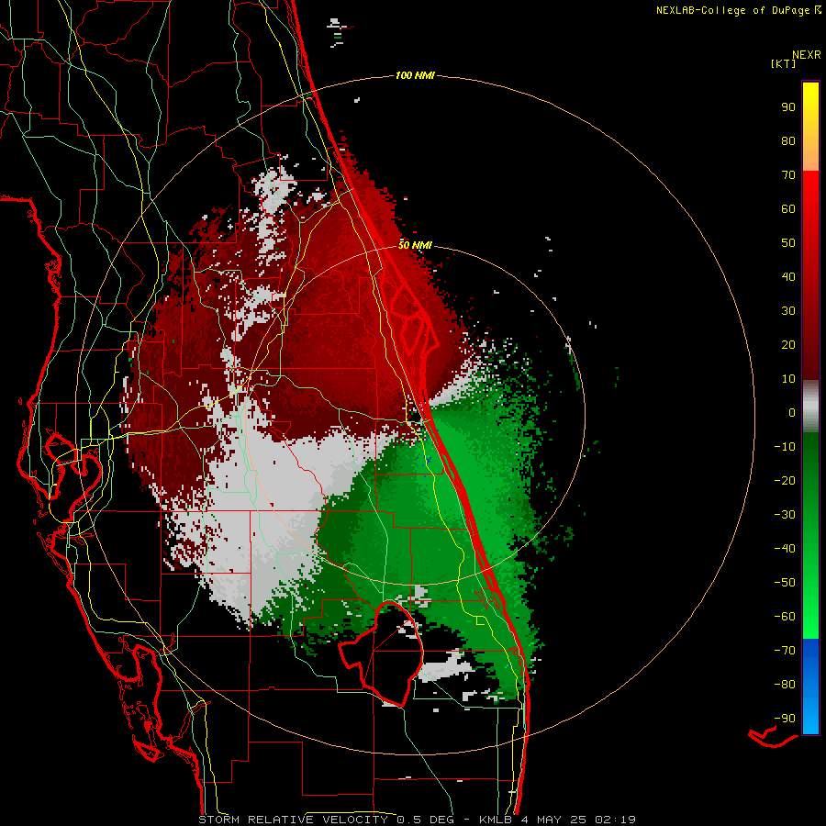Click the "KMLB" station ID in the caption

(496, 820)
